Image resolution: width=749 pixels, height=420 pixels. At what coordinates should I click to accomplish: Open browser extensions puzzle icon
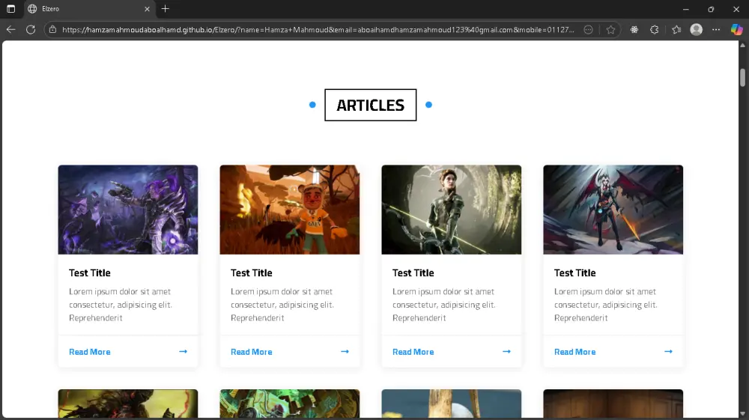click(x=655, y=30)
